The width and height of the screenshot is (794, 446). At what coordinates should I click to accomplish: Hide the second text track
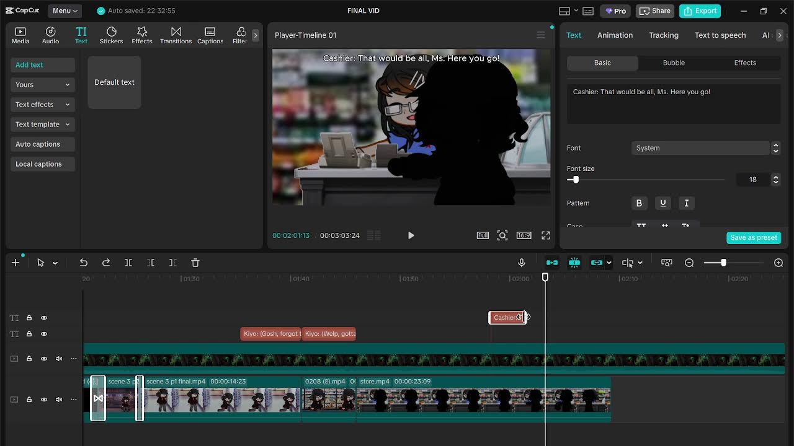44,334
